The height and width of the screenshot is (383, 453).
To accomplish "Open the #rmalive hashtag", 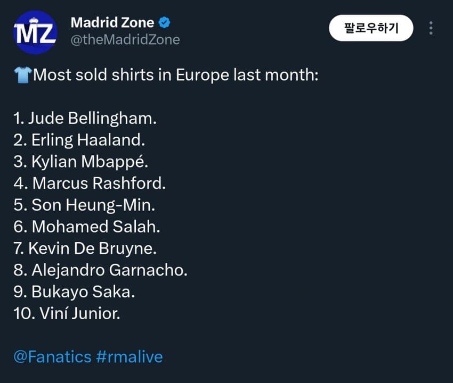I will tap(130, 356).
